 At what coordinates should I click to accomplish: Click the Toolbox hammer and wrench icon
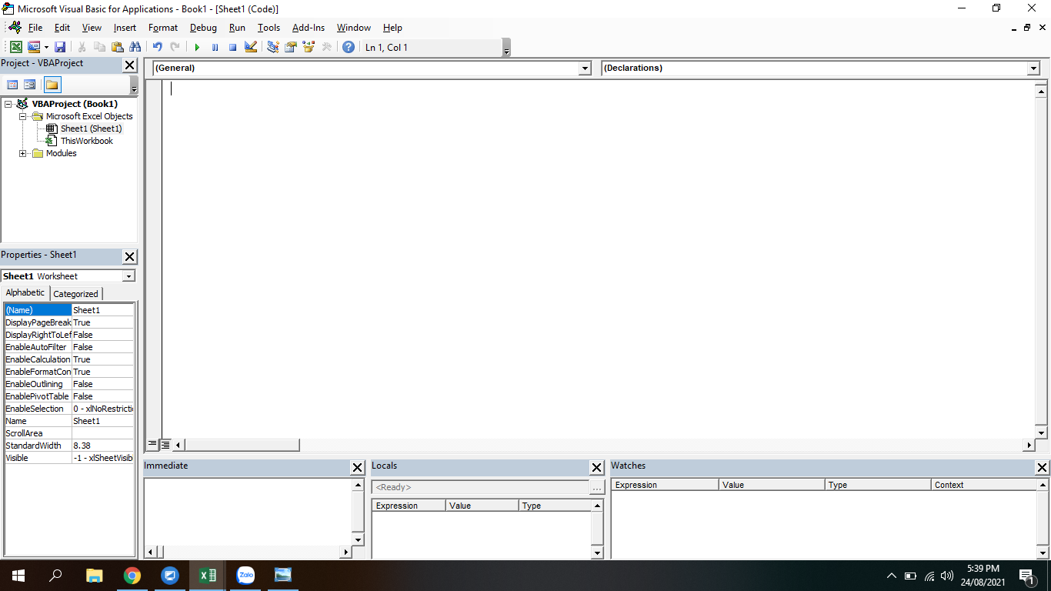pos(326,47)
